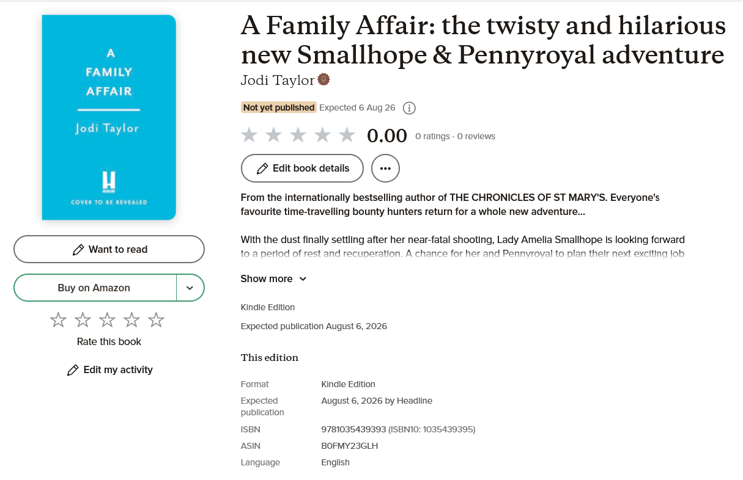
Task: Click the info icon next to expected date
Action: click(410, 108)
